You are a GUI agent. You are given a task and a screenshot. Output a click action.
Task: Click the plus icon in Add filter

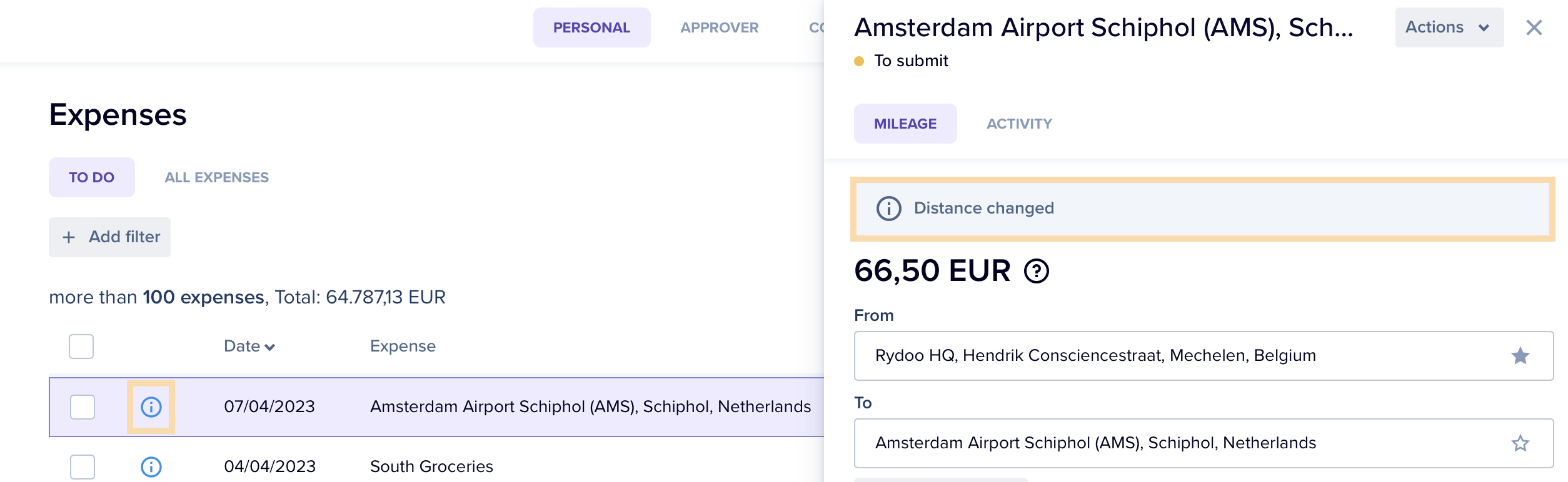tap(69, 237)
